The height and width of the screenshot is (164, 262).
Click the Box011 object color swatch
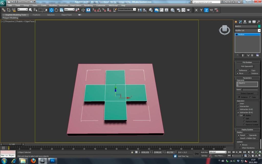[259, 26]
